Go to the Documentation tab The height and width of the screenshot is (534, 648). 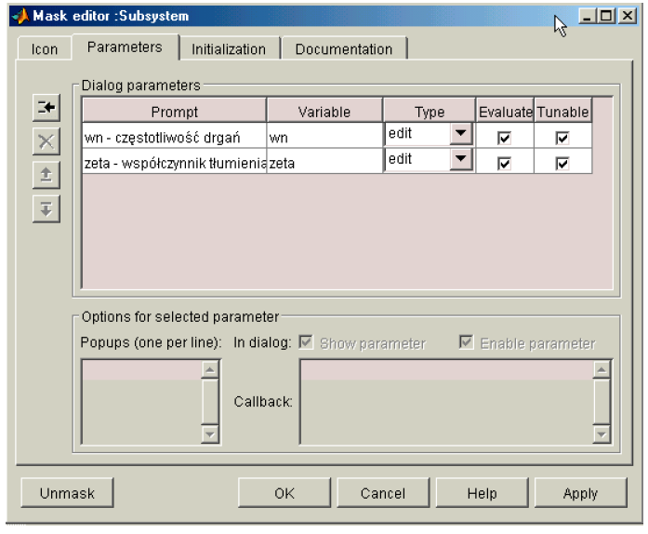(343, 49)
